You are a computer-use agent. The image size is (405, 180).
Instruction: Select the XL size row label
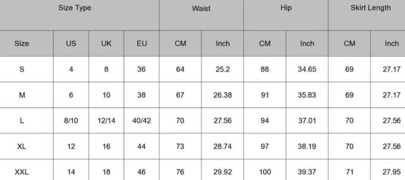[22, 147]
